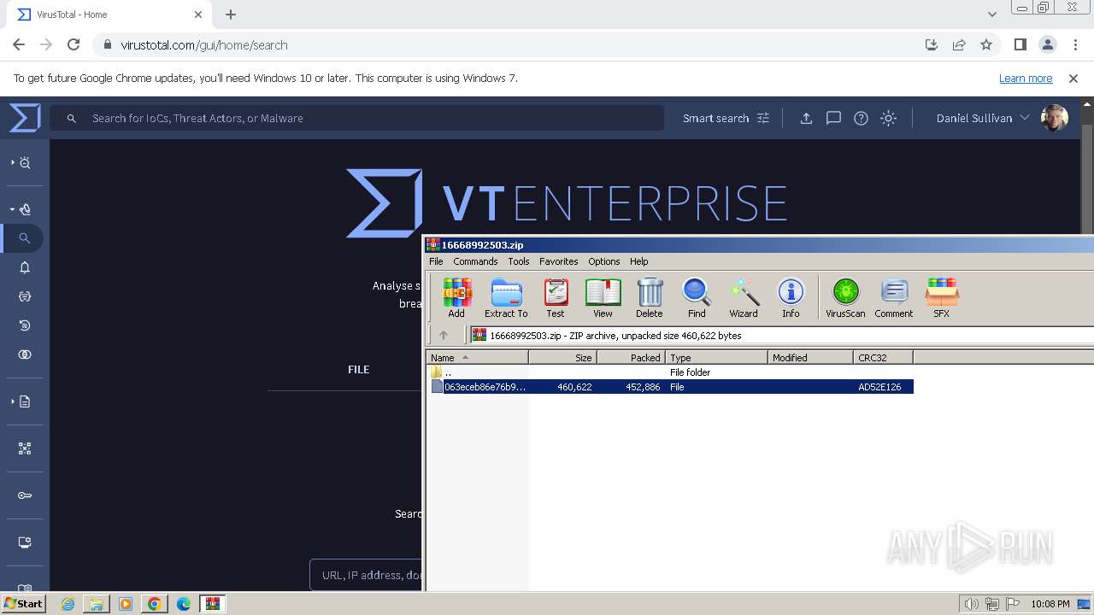1094x615 pixels.
Task: Click the URL, IP address search field
Action: 366,575
